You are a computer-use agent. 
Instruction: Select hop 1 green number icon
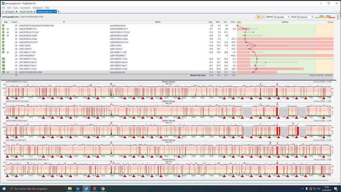click(3, 26)
